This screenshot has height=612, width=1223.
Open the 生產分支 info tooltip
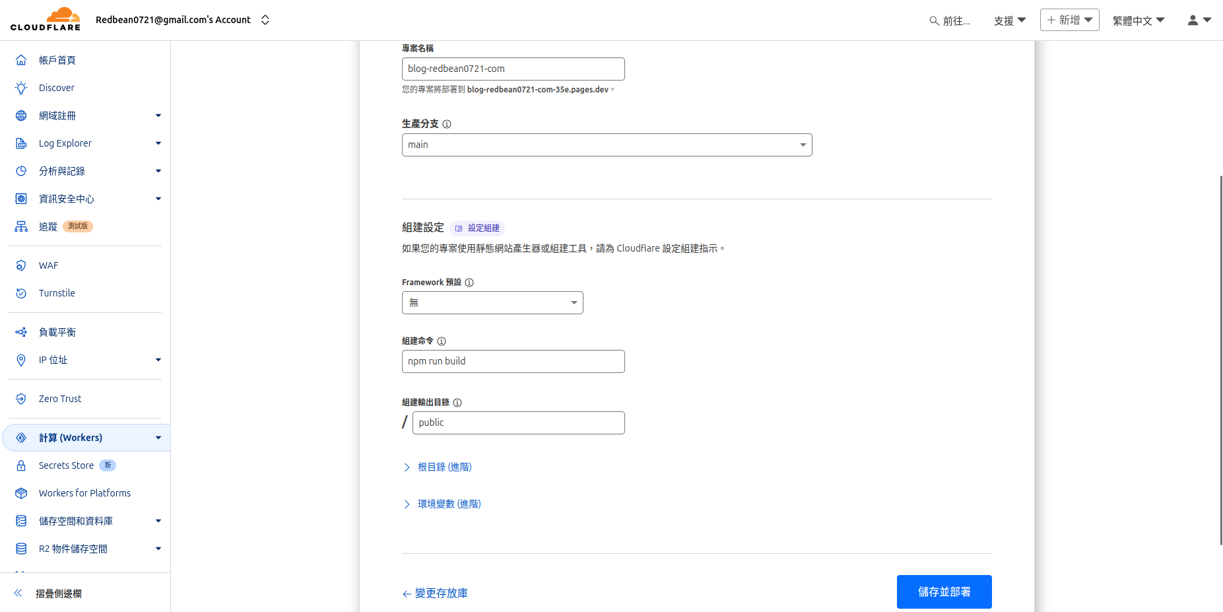point(447,123)
